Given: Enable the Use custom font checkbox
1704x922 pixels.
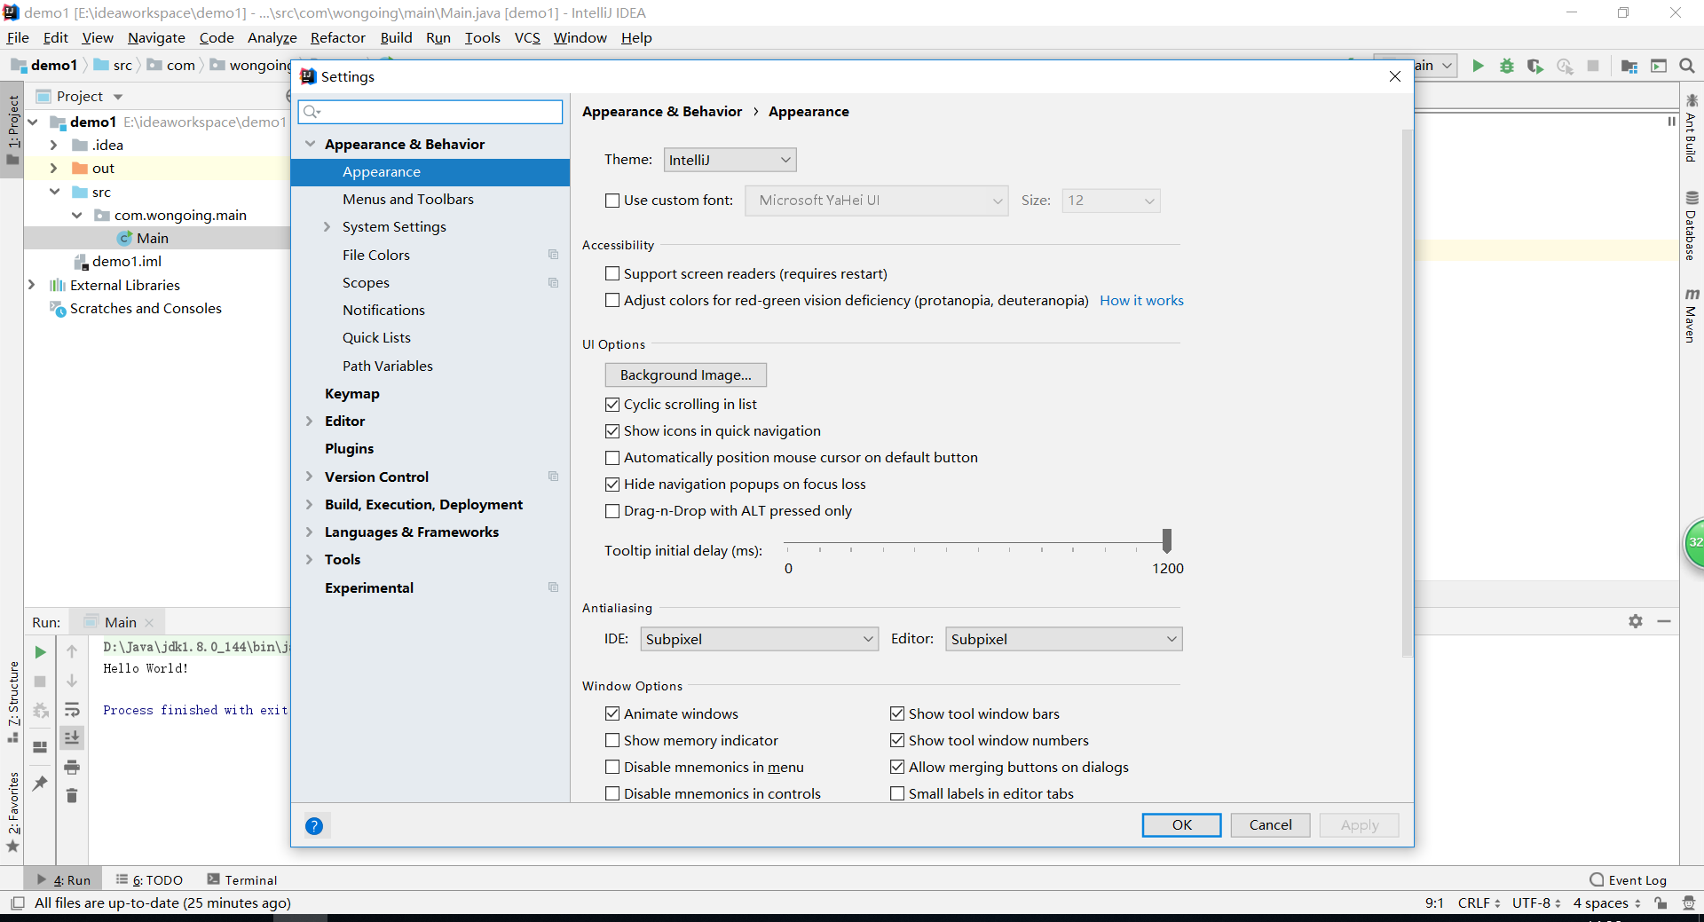Looking at the screenshot, I should (611, 201).
